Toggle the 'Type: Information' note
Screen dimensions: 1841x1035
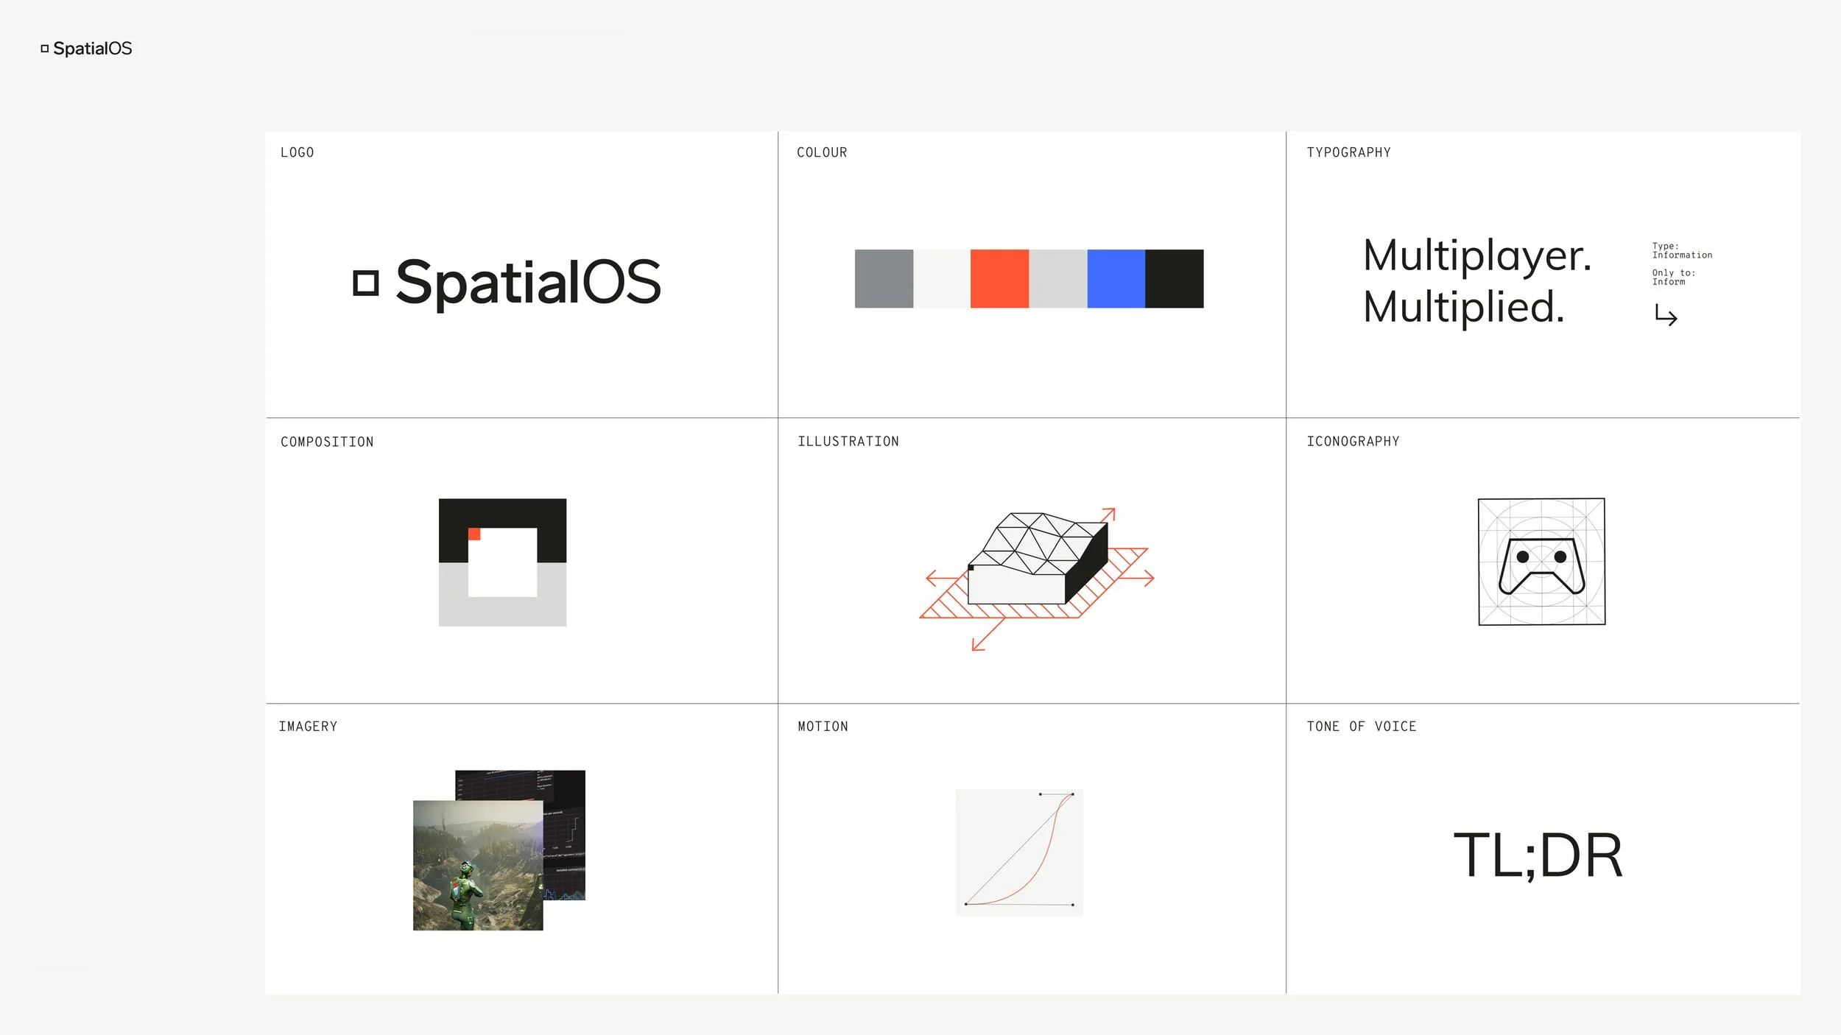click(1681, 250)
